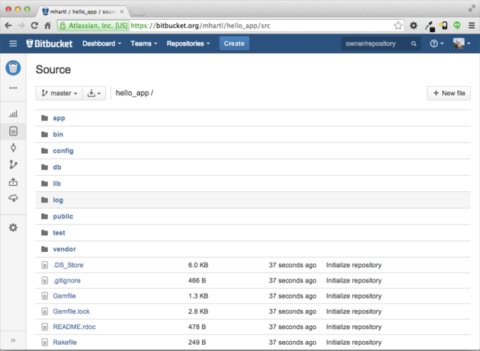Click the browser fullscreen arrows icon
Image resolution: width=480 pixels, height=351 pixels.
tap(472, 8)
